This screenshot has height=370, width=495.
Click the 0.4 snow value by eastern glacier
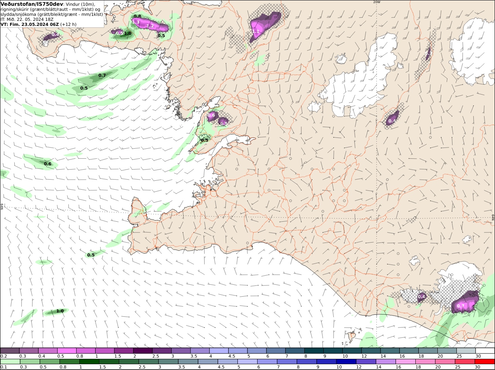coord(392,121)
